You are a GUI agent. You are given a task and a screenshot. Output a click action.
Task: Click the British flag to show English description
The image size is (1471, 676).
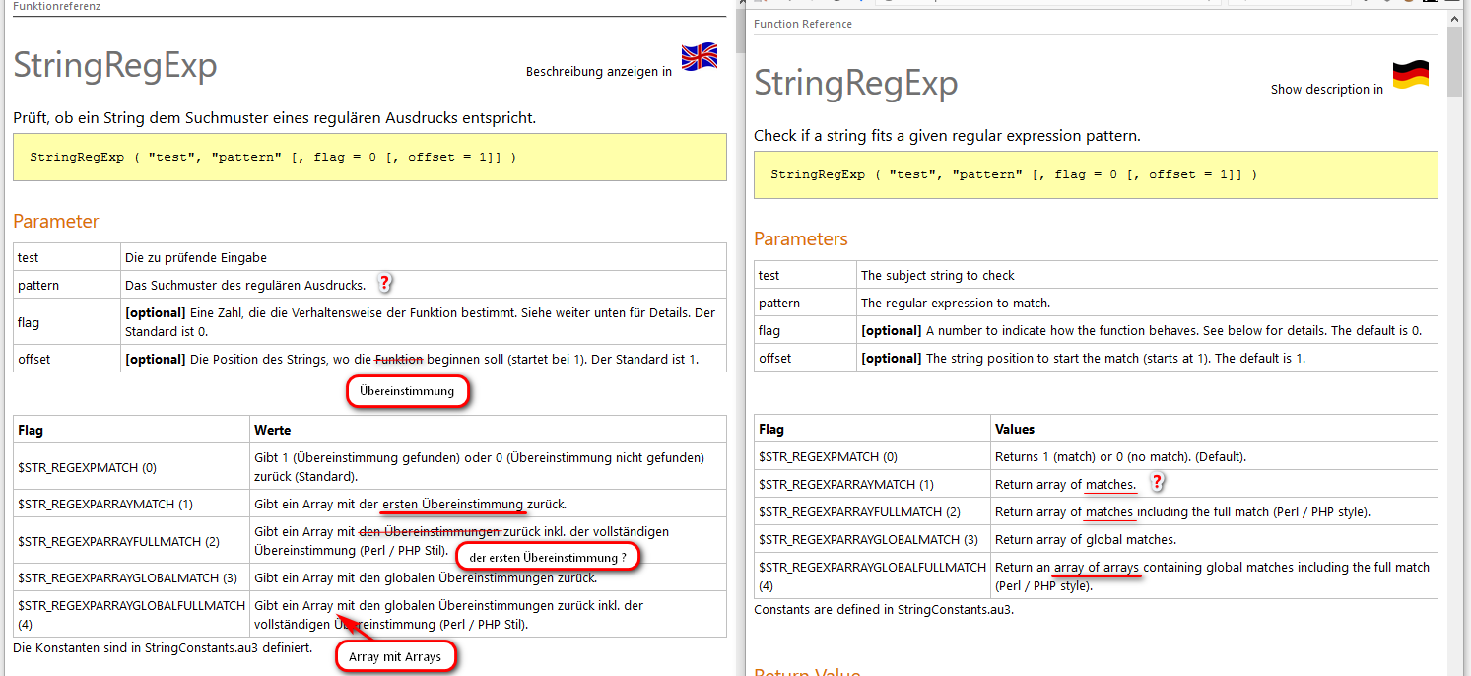click(700, 57)
